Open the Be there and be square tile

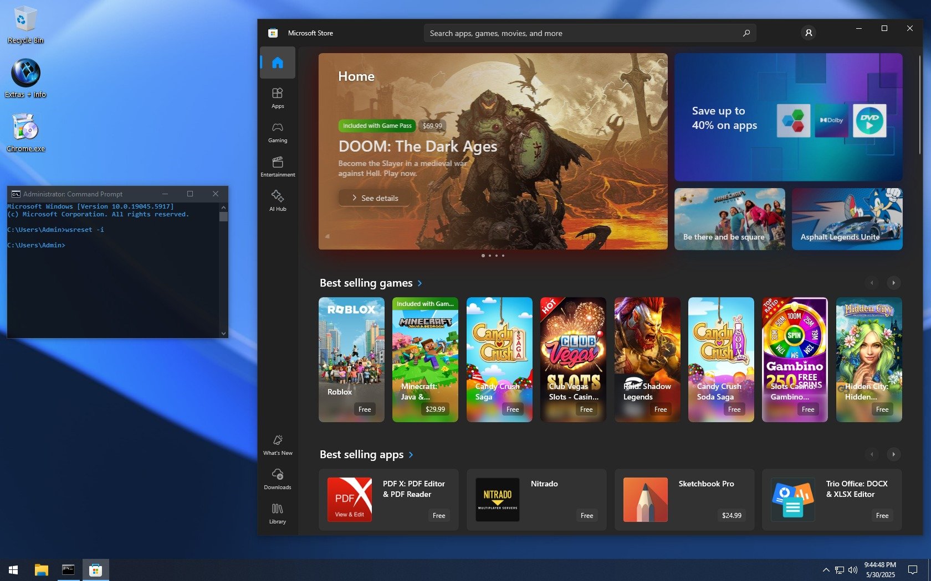[730, 219]
